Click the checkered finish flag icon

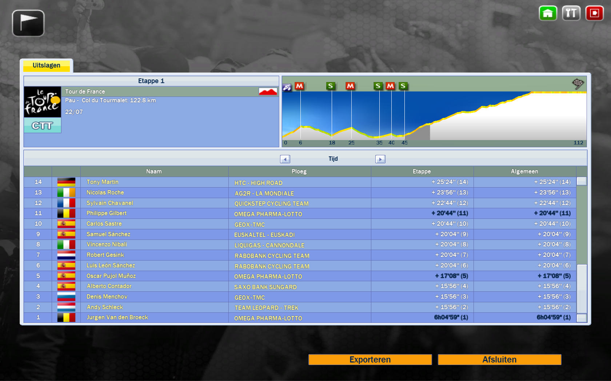coord(578,83)
